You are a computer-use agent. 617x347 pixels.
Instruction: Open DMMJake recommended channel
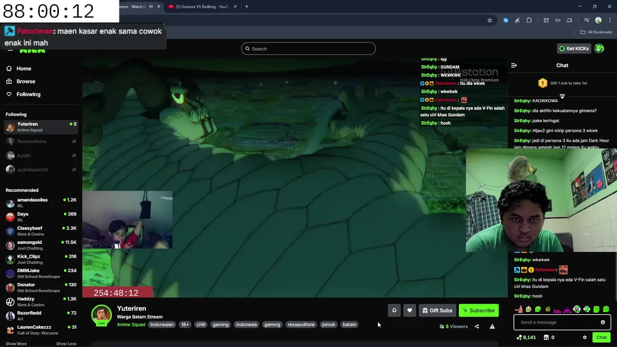pyautogui.click(x=41, y=273)
